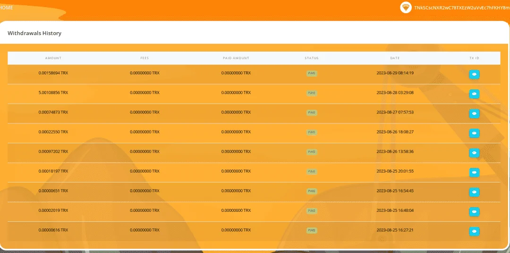Click the FEES column header
510x253 pixels.
point(145,58)
